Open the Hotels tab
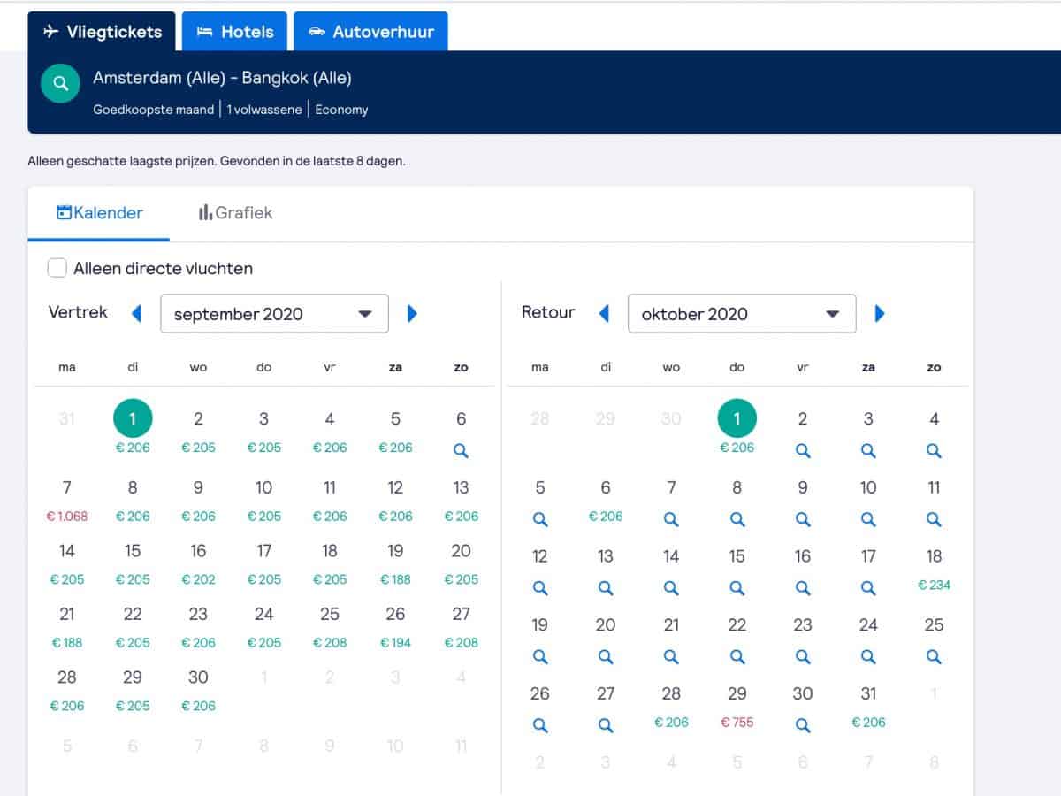This screenshot has width=1061, height=796. click(234, 32)
